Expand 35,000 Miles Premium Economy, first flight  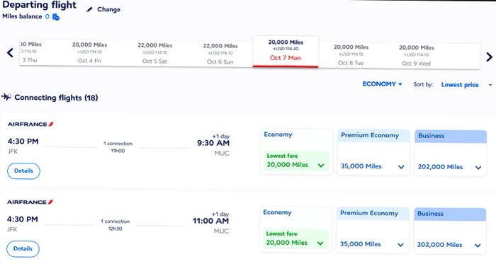373,166
